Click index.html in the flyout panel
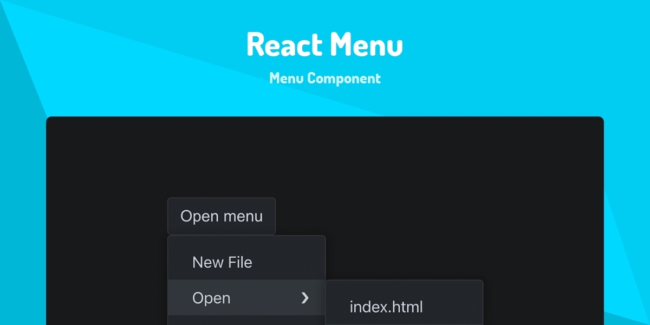 coord(386,307)
